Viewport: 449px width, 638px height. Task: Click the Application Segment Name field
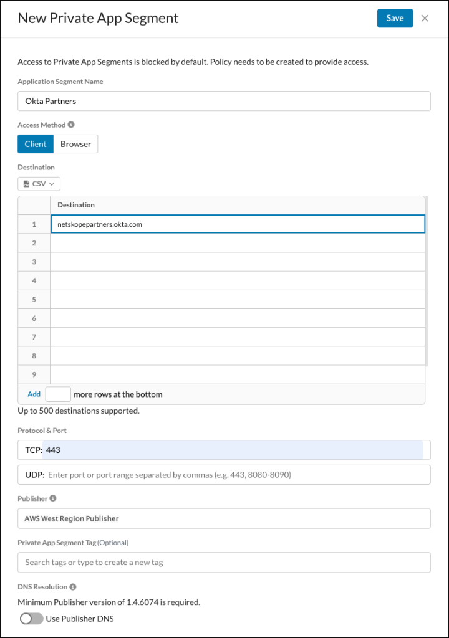tap(224, 101)
